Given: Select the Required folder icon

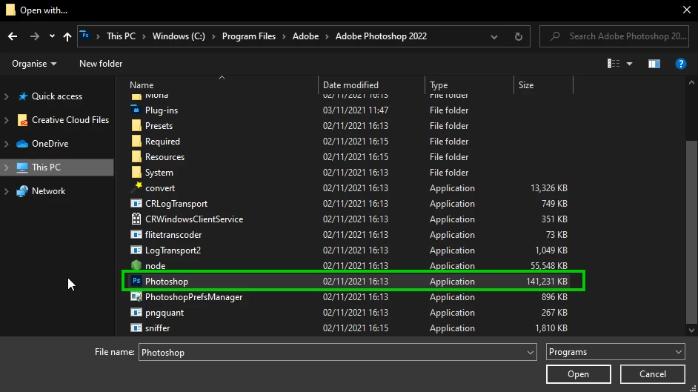Looking at the screenshot, I should click(x=136, y=141).
